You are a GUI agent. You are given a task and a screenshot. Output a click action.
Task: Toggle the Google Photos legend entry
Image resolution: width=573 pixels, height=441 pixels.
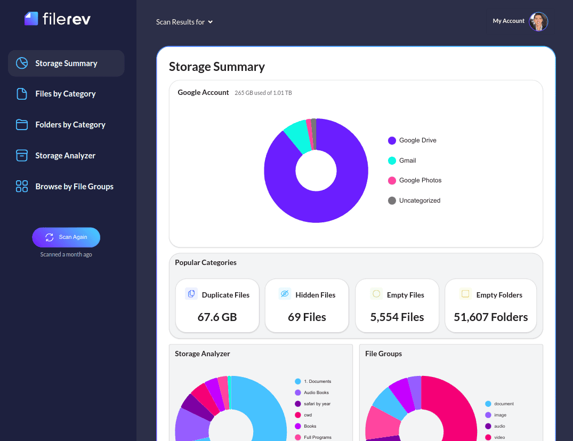click(x=415, y=180)
